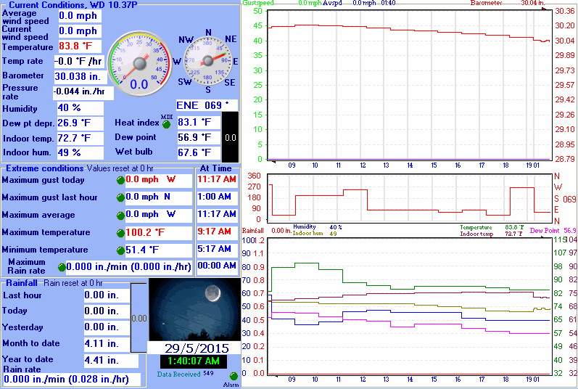578x389 pixels.
Task: Click the green LED for Maximum temperature
Action: click(x=120, y=233)
